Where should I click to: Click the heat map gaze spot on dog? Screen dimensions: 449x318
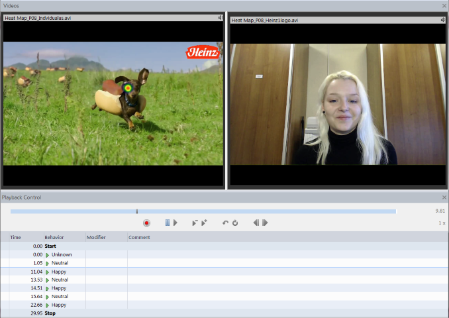(x=128, y=88)
